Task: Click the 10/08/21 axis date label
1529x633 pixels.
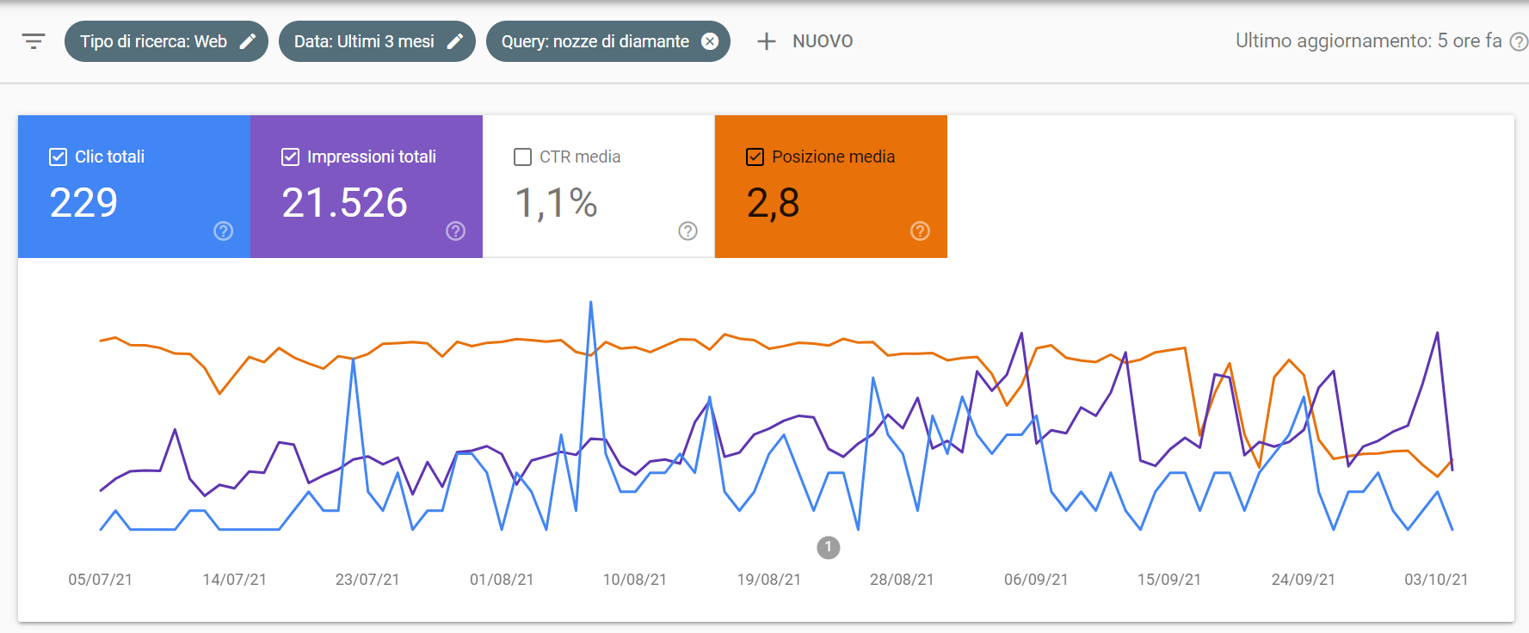Action: point(635,580)
